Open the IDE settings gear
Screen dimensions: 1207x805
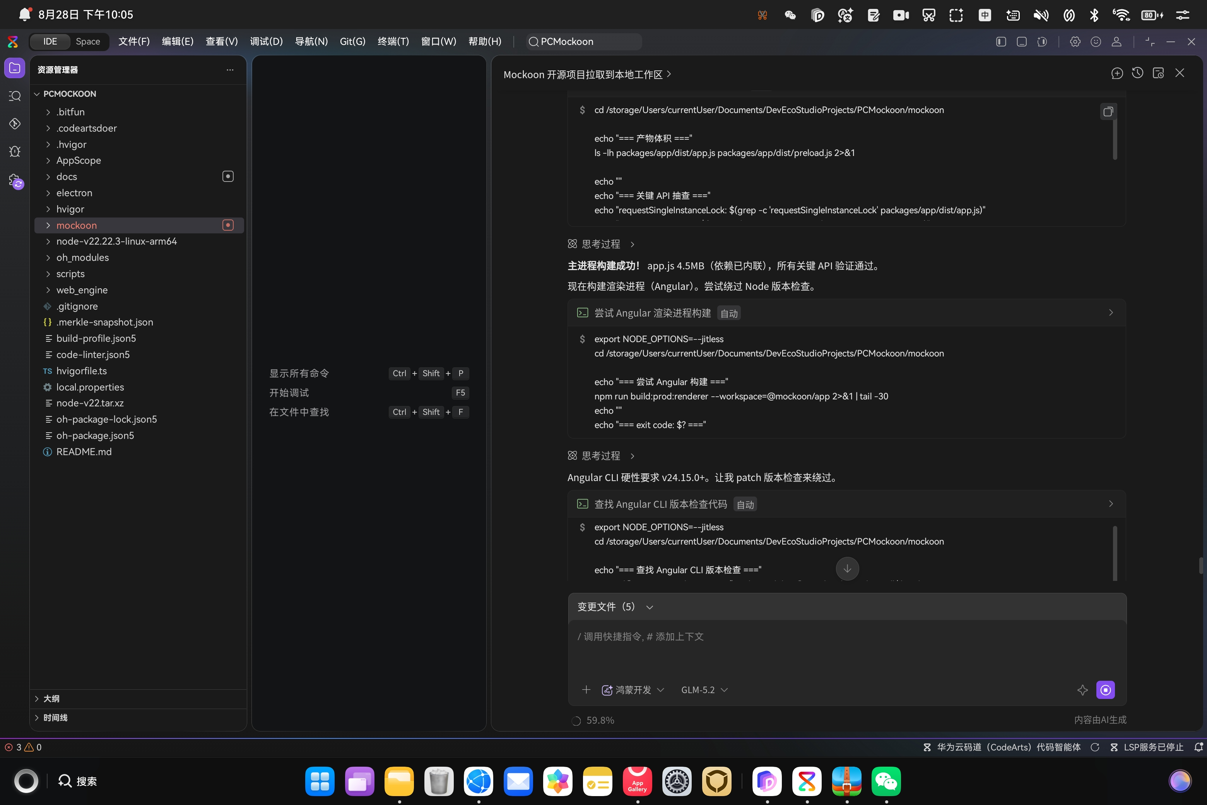[1075, 41]
